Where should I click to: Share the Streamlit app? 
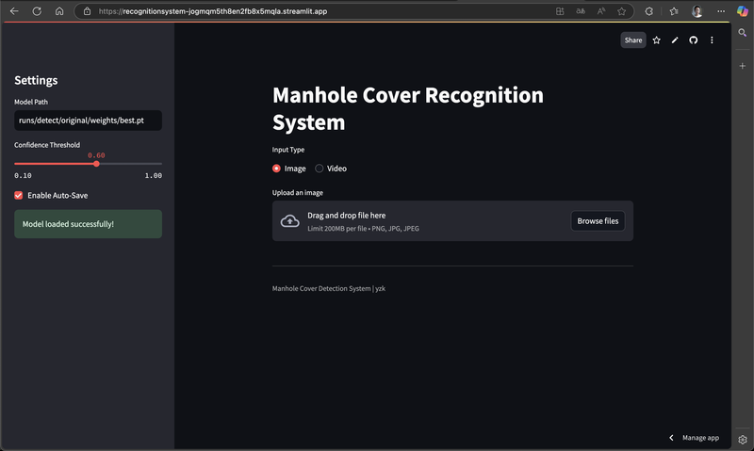tap(633, 40)
